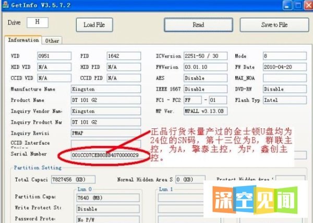Click the MID PID field

(x=124, y=67)
